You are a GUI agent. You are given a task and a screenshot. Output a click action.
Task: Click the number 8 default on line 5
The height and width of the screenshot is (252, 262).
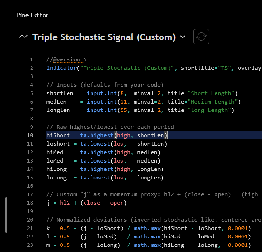(x=122, y=93)
